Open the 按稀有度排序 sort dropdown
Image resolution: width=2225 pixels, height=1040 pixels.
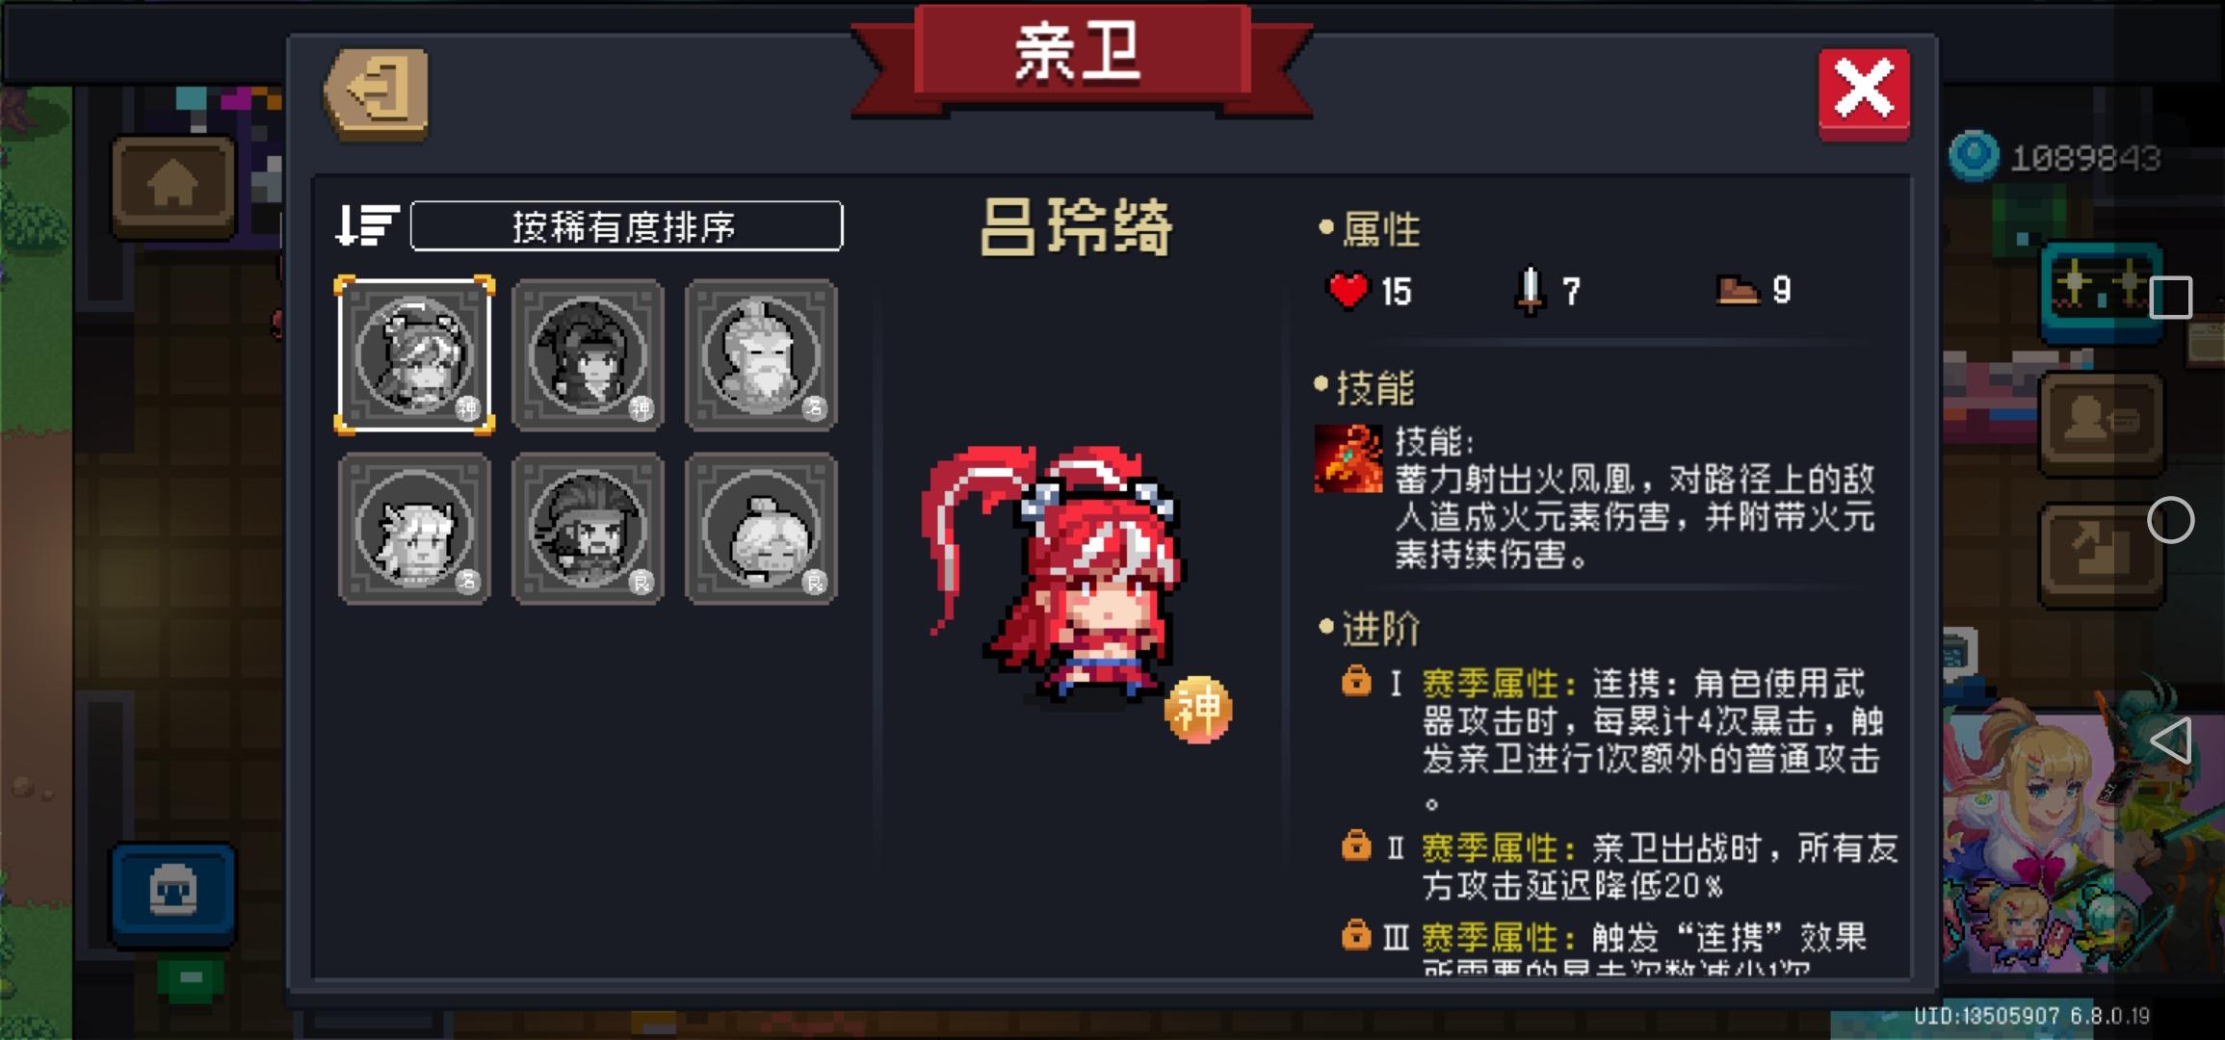pyautogui.click(x=626, y=226)
